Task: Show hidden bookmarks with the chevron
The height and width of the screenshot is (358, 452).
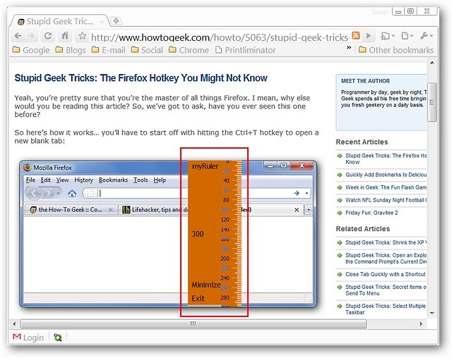Action: (x=349, y=47)
